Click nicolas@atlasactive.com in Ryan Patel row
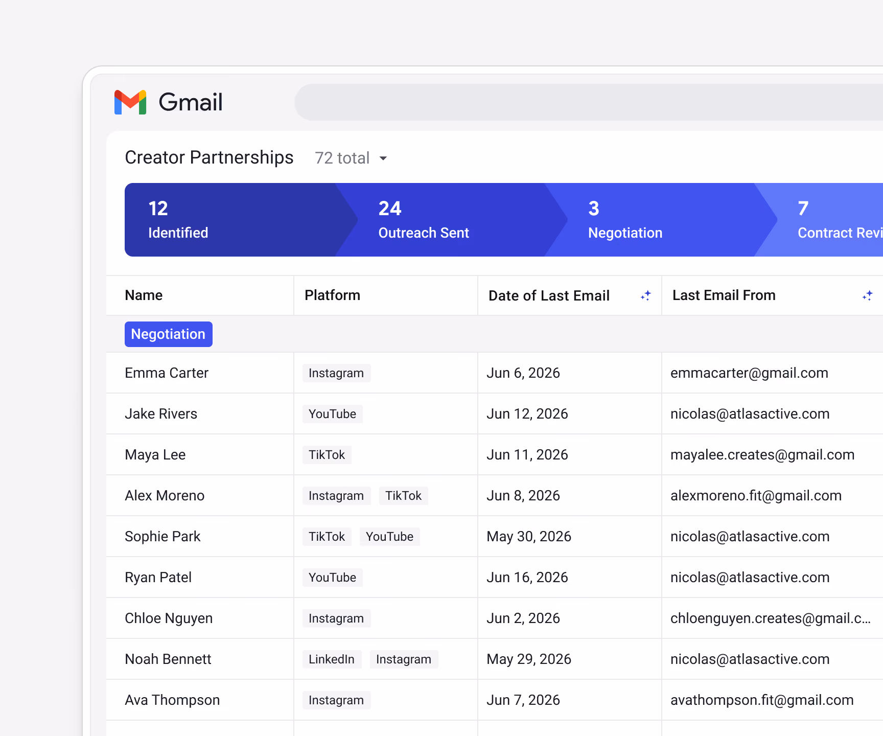This screenshot has height=736, width=883. [x=750, y=578]
